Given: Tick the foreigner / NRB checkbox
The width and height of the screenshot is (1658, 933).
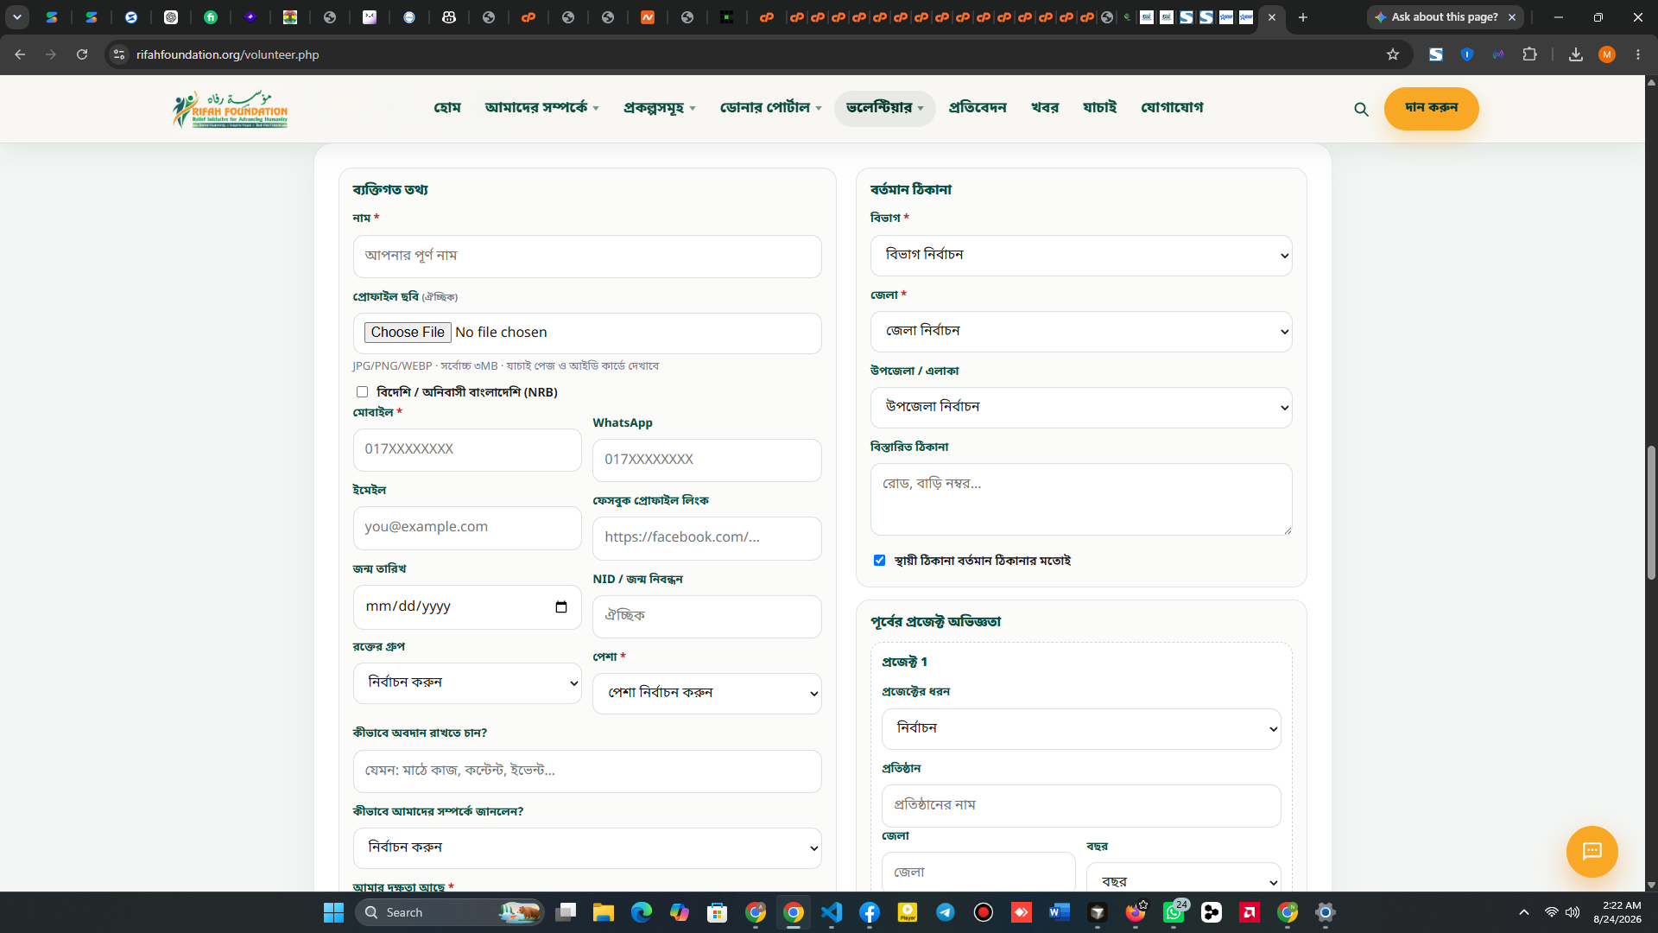Looking at the screenshot, I should [363, 392].
